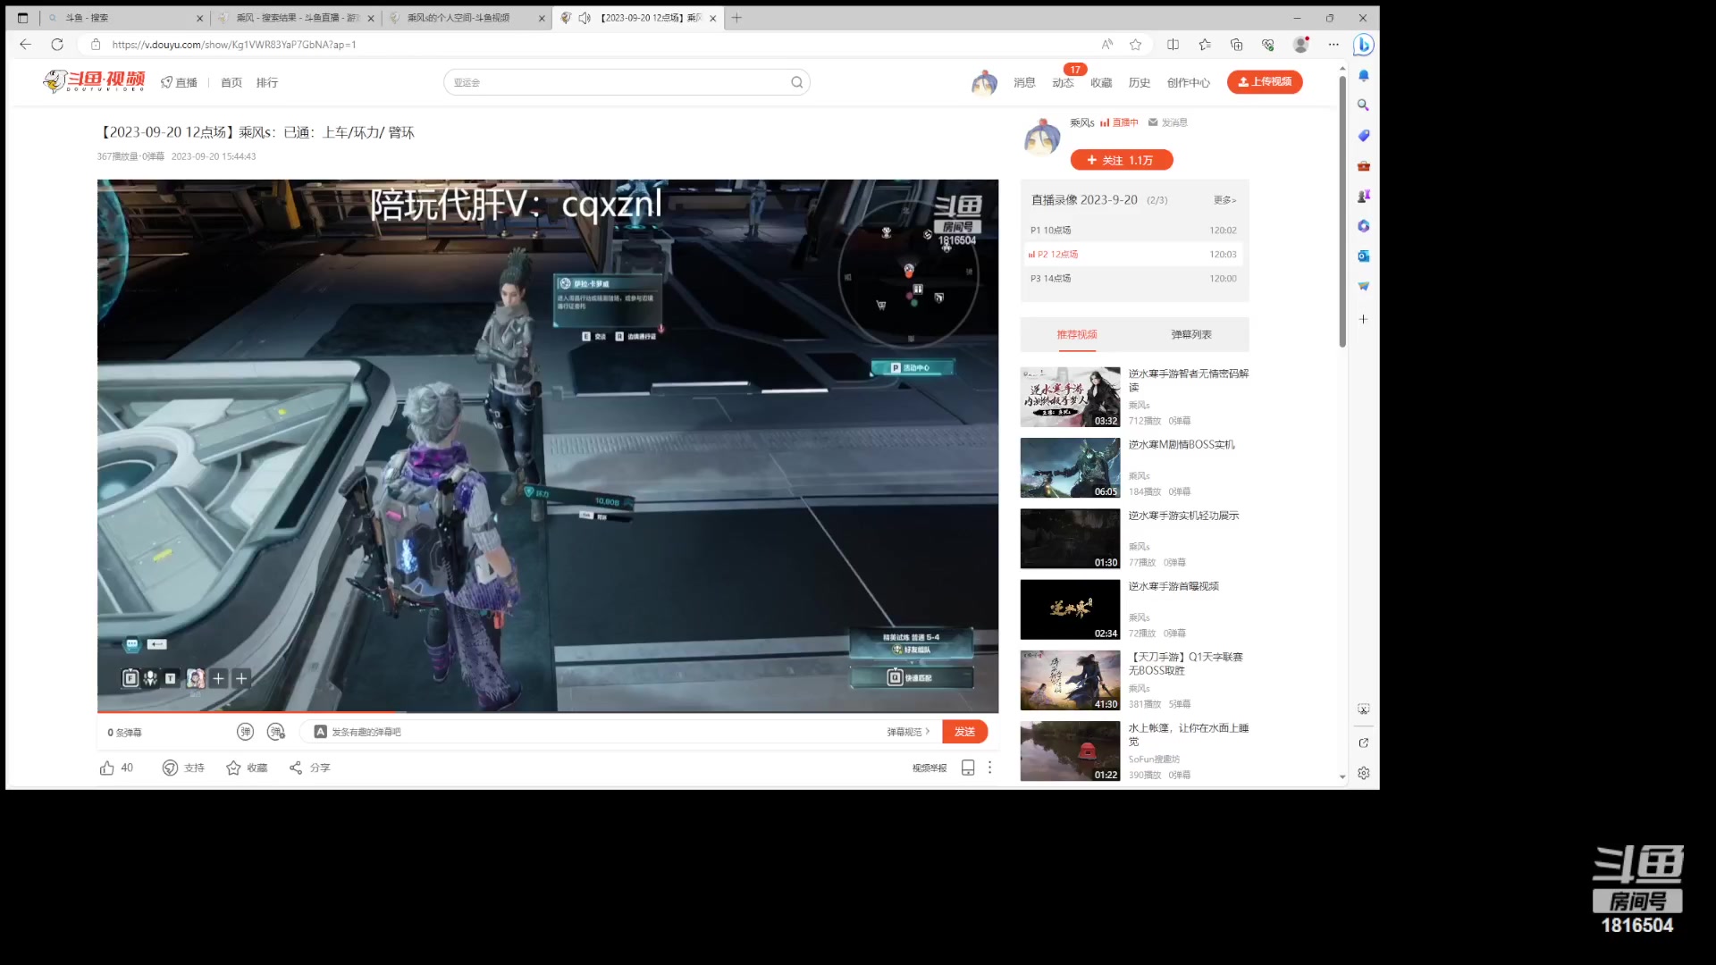Send a message via 发消息
The image size is (1716, 965).
(x=1168, y=122)
